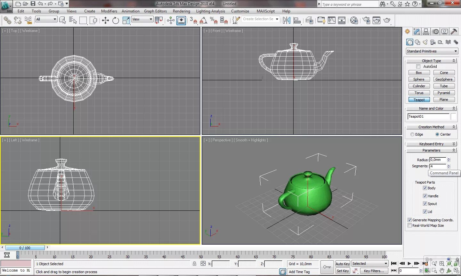Screen dimensions: 461x276
Task: Click the Bind to Space Warp icon
Action: click(x=28, y=20)
